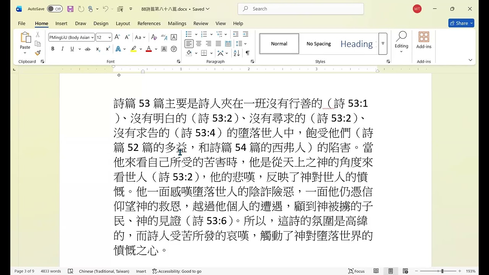Select the Format Painter brush
The height and width of the screenshot is (275, 489).
[37, 53]
